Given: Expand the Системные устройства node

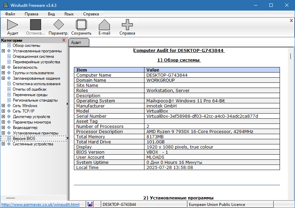Looking at the screenshot, I should [x=3, y=144].
